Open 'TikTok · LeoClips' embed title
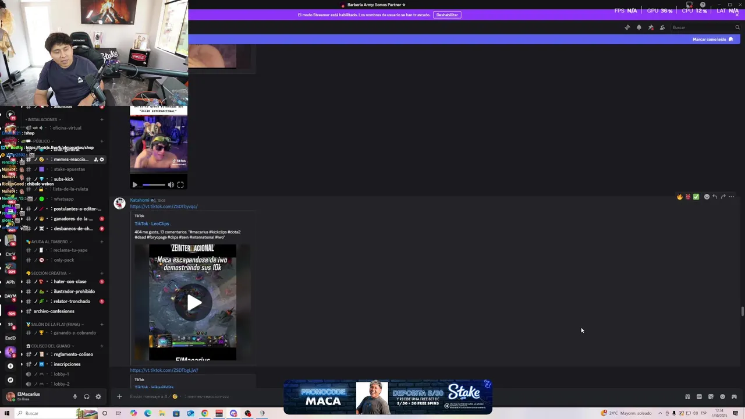This screenshot has height=419, width=745. click(x=152, y=223)
